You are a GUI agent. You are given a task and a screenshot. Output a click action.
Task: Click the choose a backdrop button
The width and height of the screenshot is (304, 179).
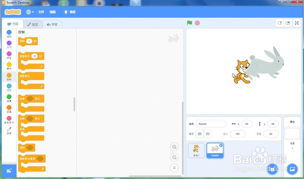[x=292, y=169]
